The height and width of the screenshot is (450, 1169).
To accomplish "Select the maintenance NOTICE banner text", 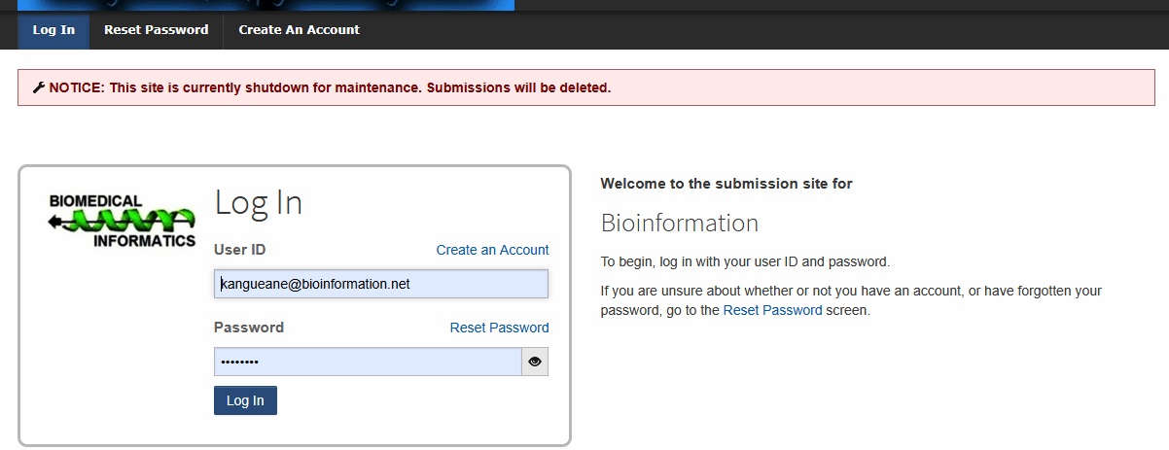I will tap(330, 87).
